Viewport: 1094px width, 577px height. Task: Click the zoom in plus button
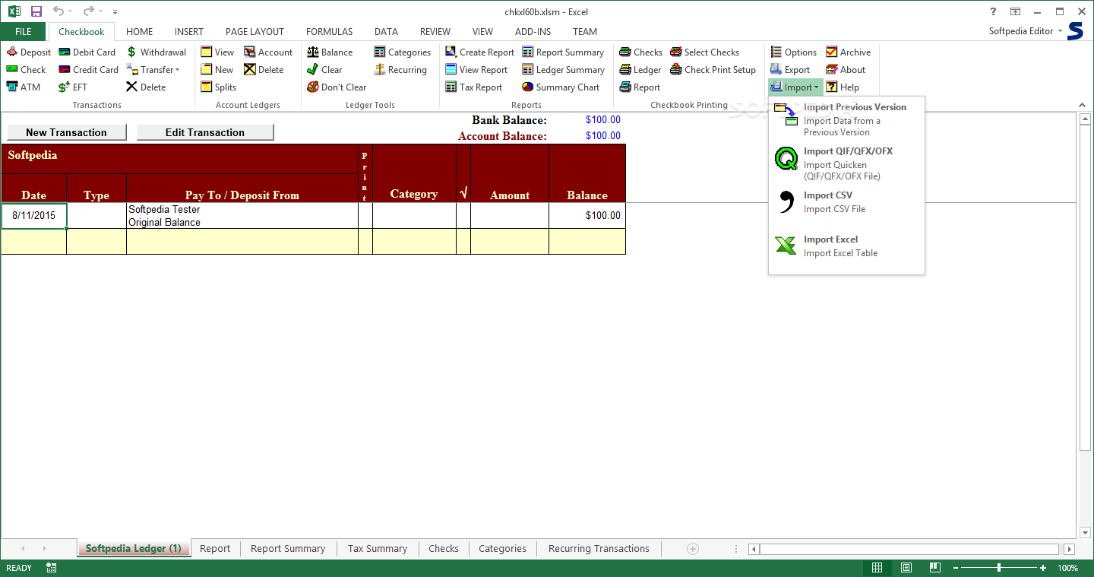coord(1043,568)
